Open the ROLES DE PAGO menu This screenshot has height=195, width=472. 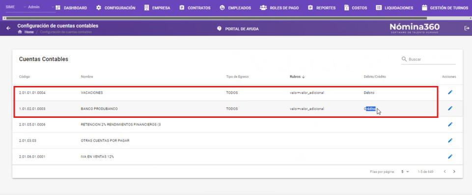(x=284, y=8)
